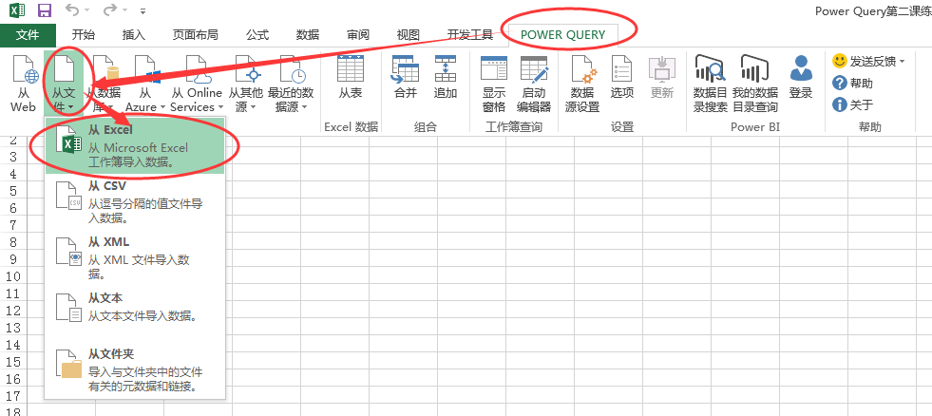Click the Help (帮助) button
The height and width of the screenshot is (416, 932).
852,84
